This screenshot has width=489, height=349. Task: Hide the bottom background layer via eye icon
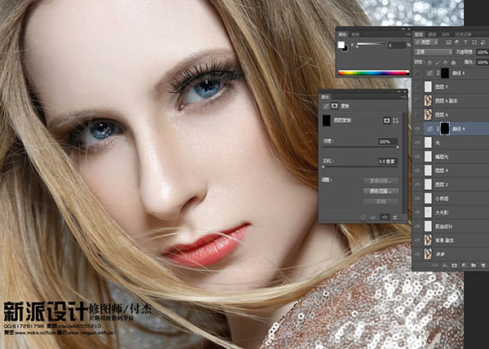417,254
